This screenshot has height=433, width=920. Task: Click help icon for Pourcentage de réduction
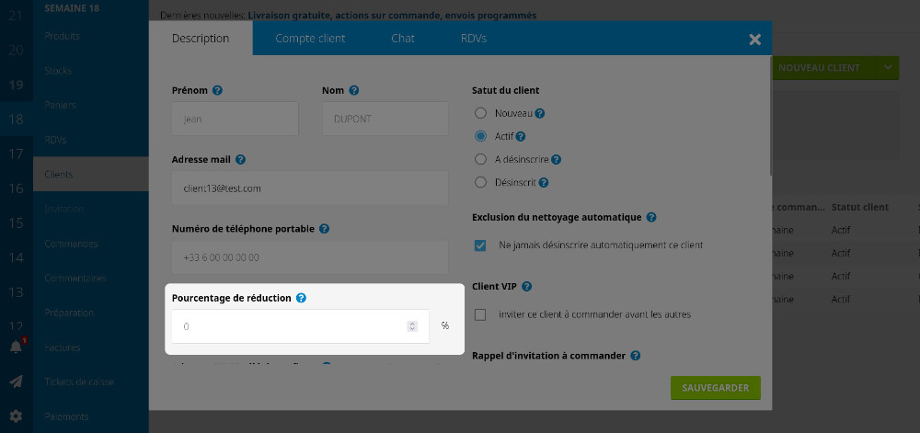[x=302, y=298]
